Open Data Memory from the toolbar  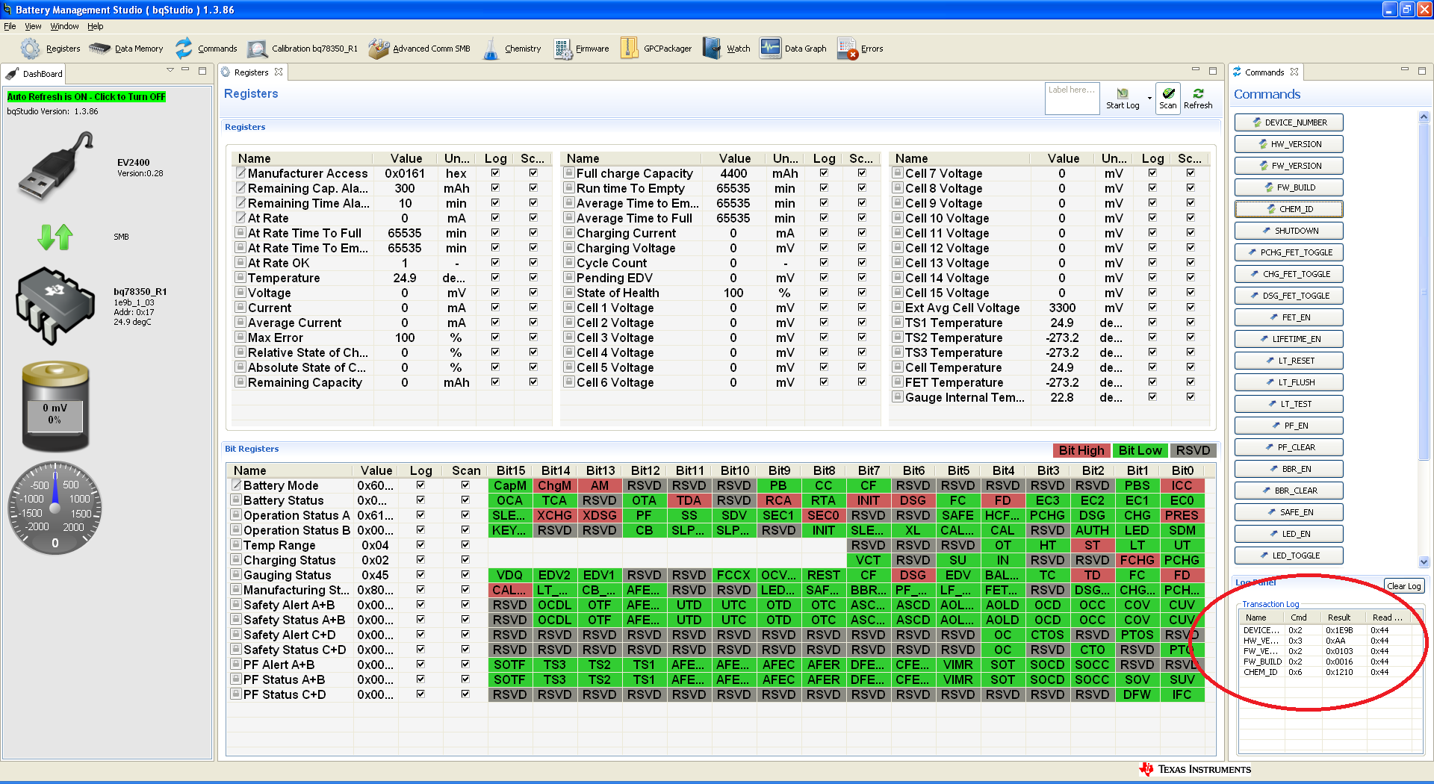click(125, 49)
